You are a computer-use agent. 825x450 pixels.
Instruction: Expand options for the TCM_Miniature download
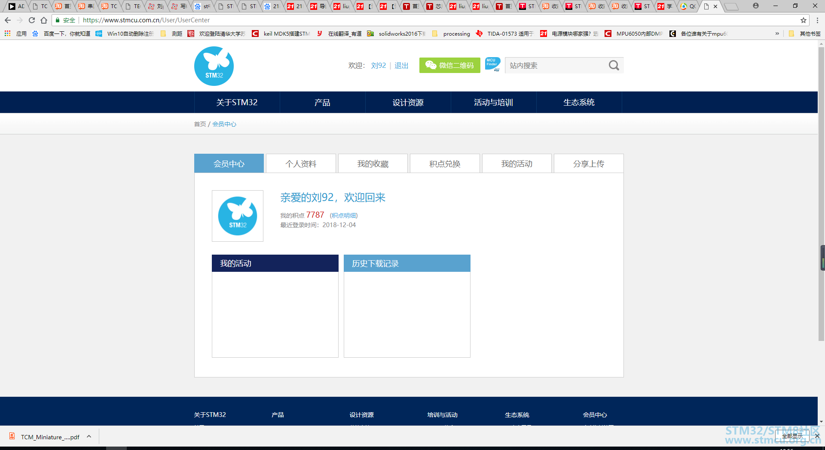coord(89,437)
